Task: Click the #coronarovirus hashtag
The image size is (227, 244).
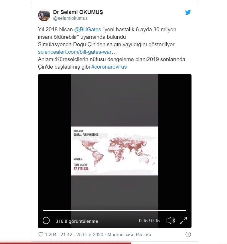Action: coord(109,67)
